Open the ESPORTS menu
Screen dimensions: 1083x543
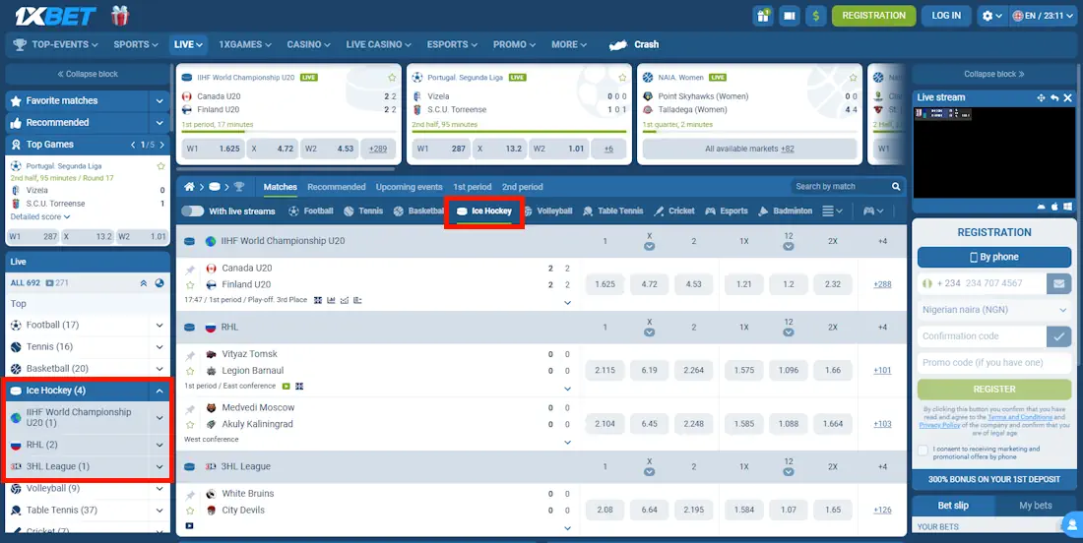(453, 44)
